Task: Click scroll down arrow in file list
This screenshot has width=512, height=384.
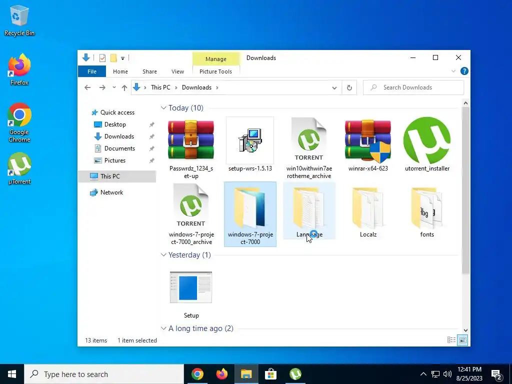Action: pyautogui.click(x=465, y=330)
